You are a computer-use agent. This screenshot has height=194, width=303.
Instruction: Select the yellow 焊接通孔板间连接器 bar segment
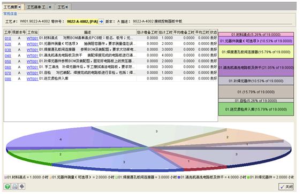tap(256, 52)
